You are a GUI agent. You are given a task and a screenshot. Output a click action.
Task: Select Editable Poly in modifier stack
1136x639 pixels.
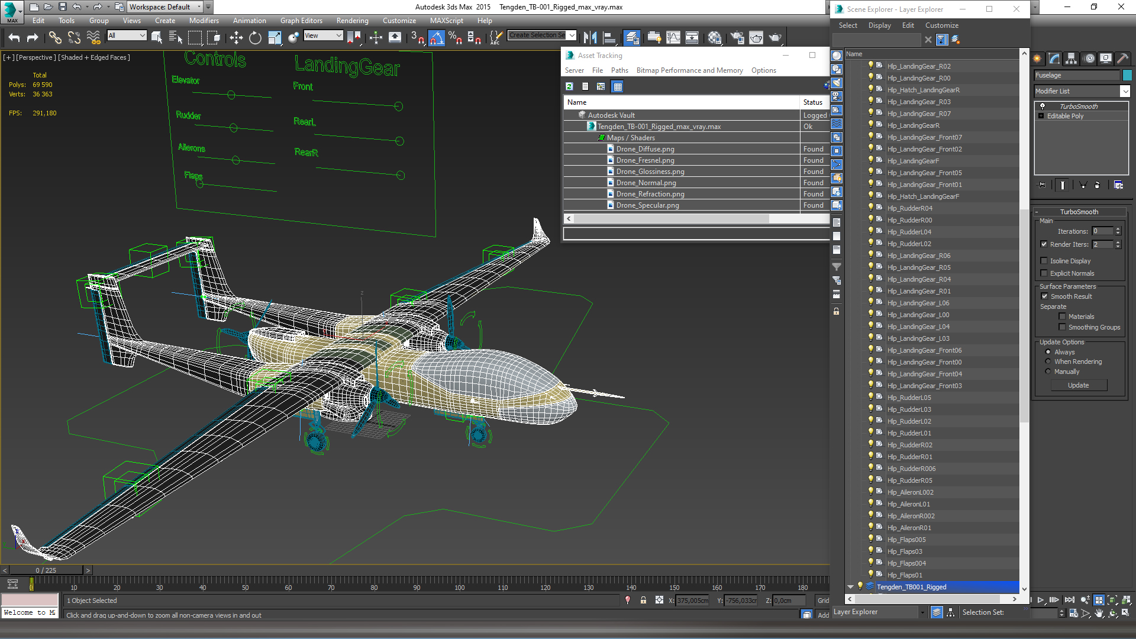point(1065,116)
